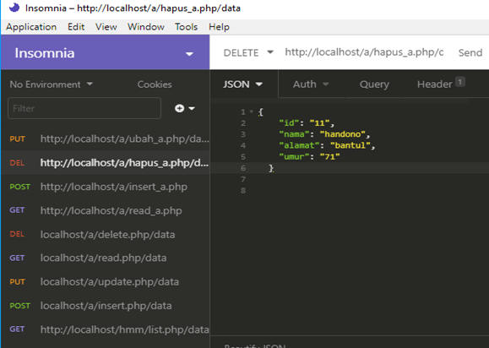Select the GET hmm/list.php/data request

tap(106, 329)
